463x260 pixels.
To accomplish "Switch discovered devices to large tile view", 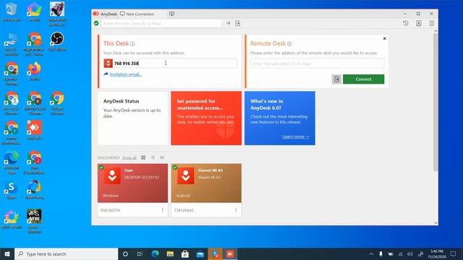I will (x=143, y=157).
